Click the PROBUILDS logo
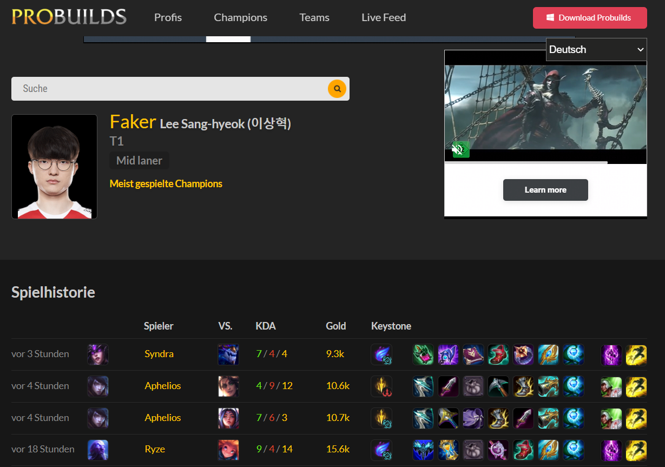Screen dimensions: 665x467 click(69, 17)
